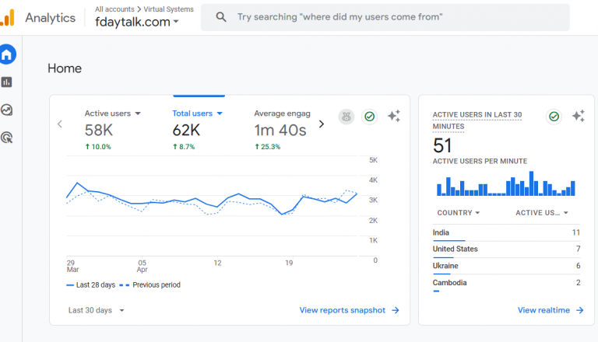Click the solid Last 28 days legend line
This screenshot has width=598, height=342.
(x=70, y=285)
